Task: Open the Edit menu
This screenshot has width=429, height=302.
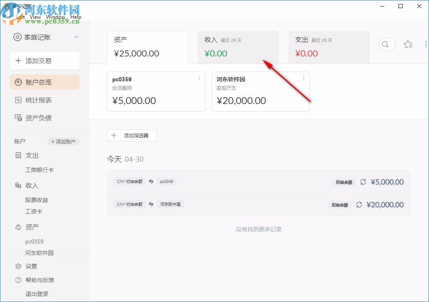Action: [x=20, y=17]
